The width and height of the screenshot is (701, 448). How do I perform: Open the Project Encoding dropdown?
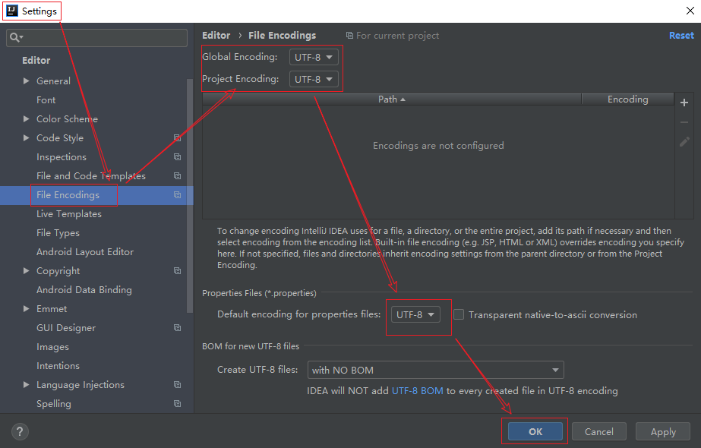point(314,79)
